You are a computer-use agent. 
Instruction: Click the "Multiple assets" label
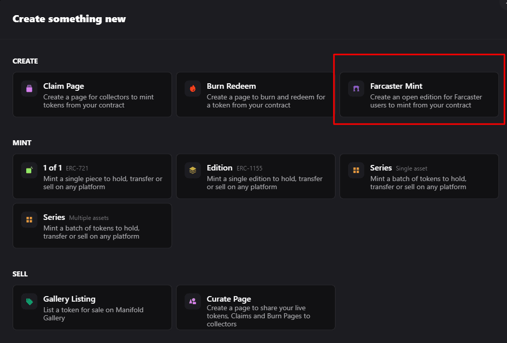(89, 218)
